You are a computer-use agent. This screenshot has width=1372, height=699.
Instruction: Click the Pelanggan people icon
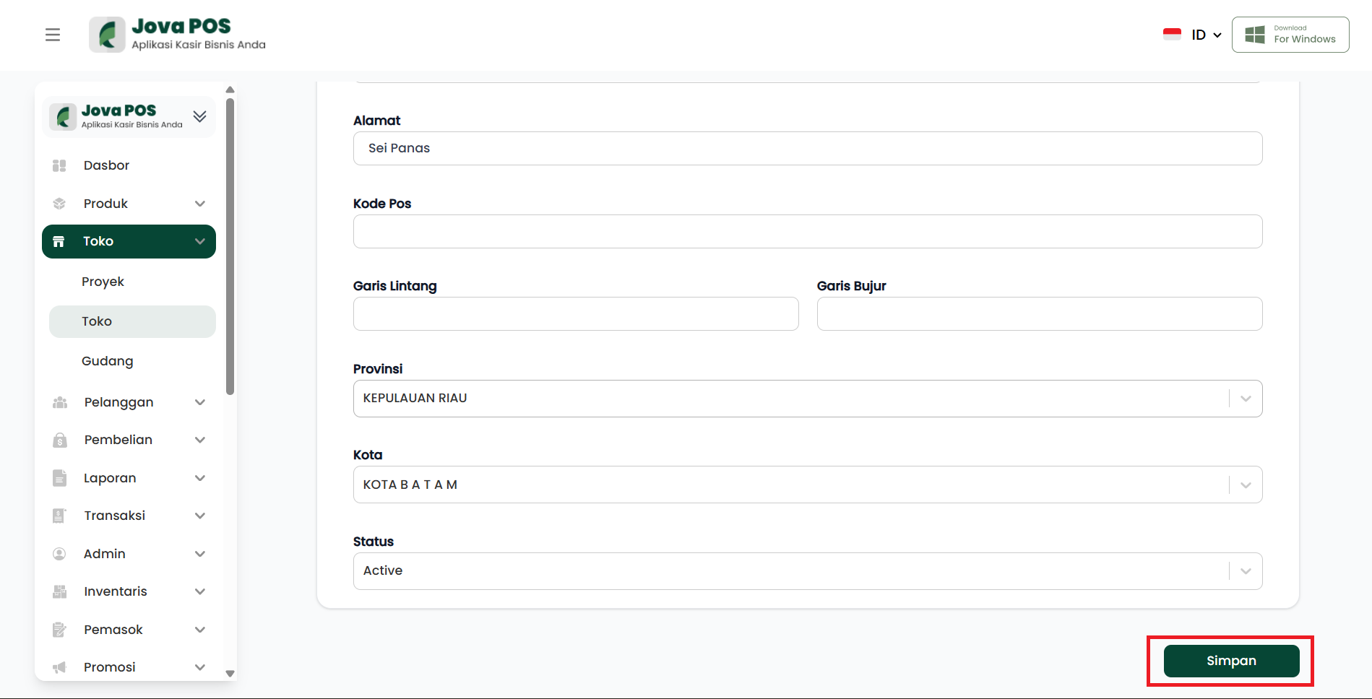pos(60,402)
